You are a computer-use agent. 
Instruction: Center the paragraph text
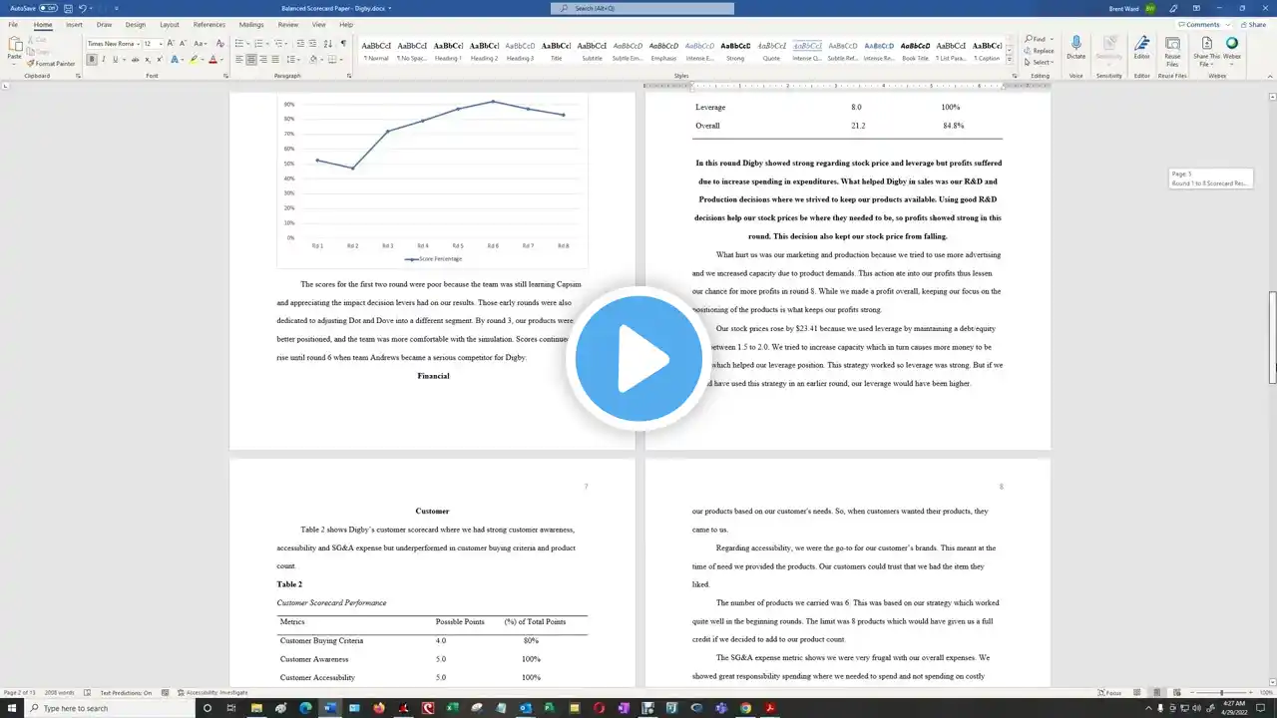[251, 60]
